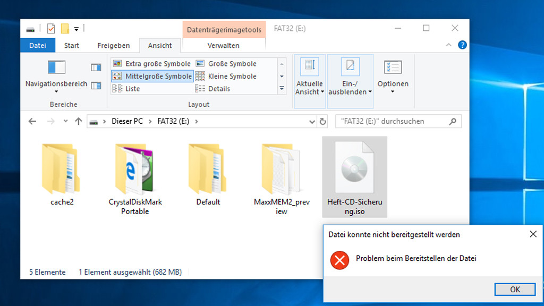Open the Datei ribbon tab

(x=38, y=46)
